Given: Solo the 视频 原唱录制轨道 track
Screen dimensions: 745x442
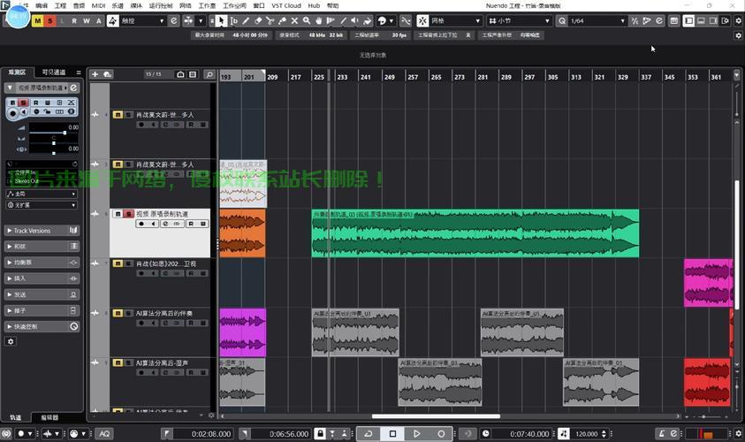Looking at the screenshot, I should point(128,214).
